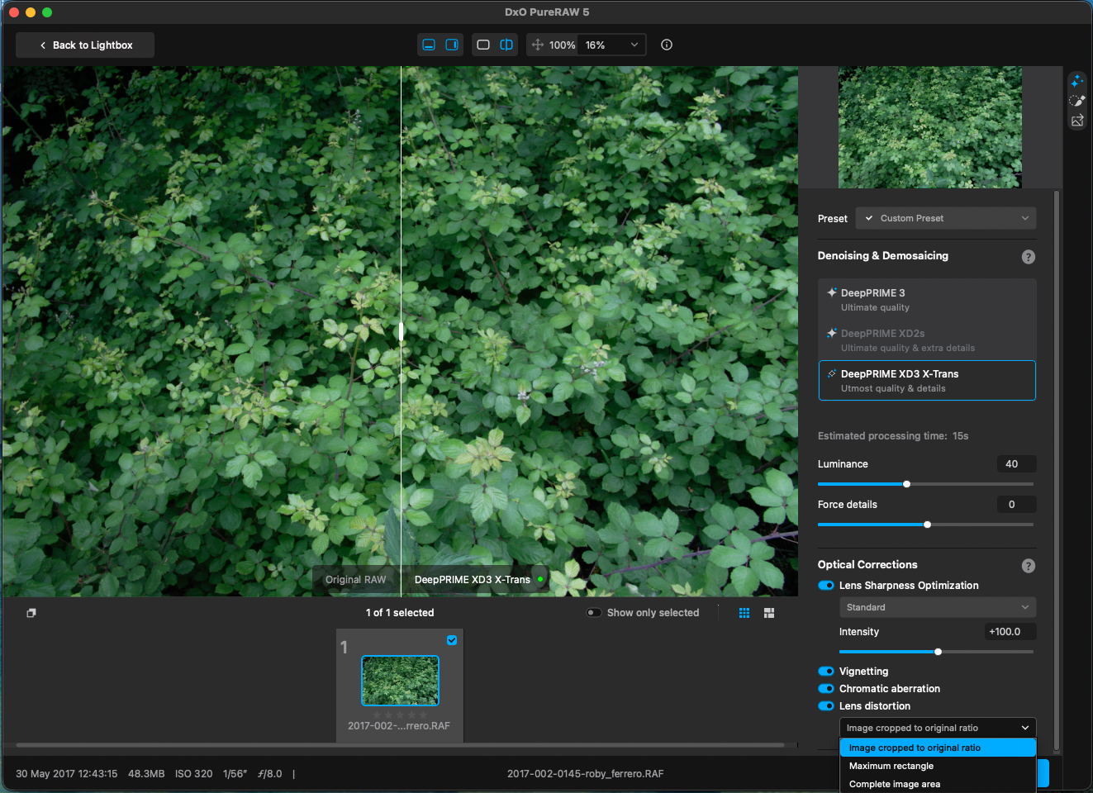The width and height of the screenshot is (1093, 793).
Task: Open the Standard lens sharpness dropdown
Action: tap(937, 607)
